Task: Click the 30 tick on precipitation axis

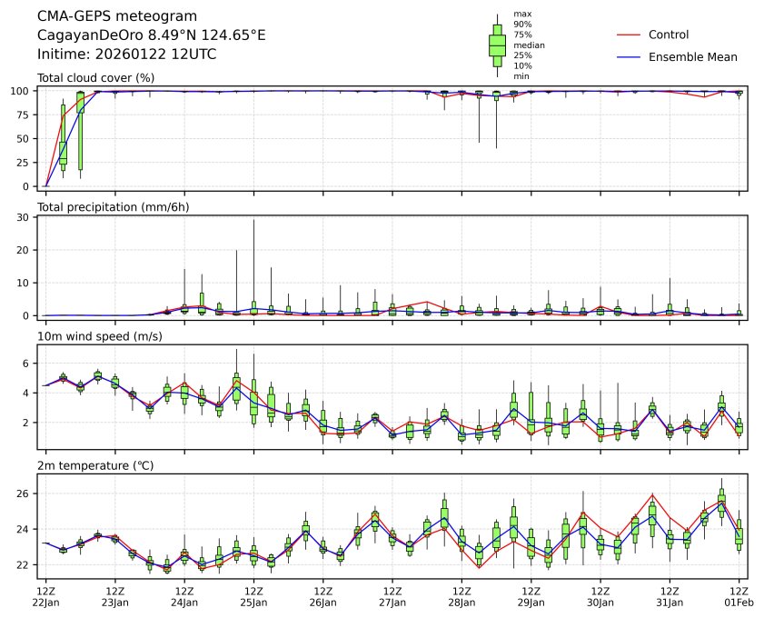Action: [26, 217]
